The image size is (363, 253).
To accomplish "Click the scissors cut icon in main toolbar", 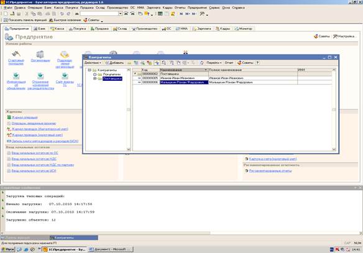I will (x=27, y=14).
